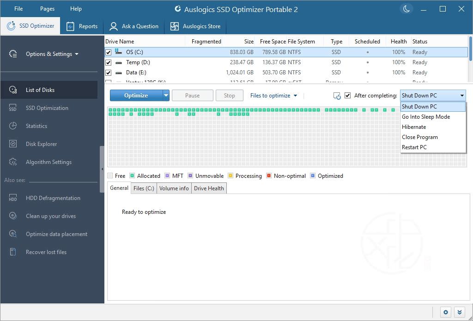Viewport: 473px width, 321px height.
Task: Switch to the Reports tab
Action: (82, 26)
